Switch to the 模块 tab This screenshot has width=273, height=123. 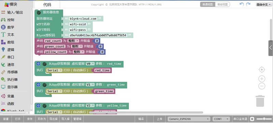click(x=11, y=4)
